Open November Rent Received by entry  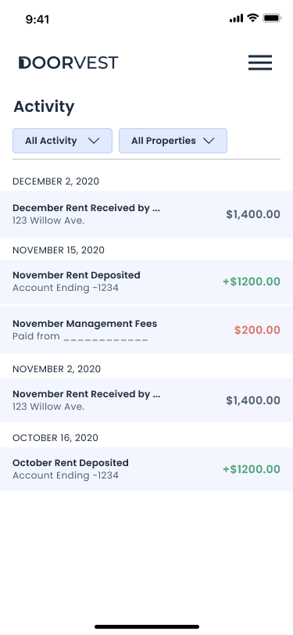147,400
